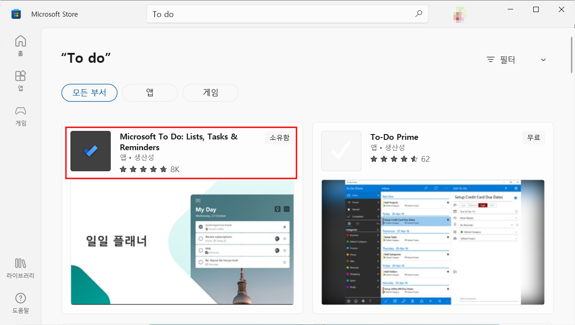
Task: Maximize the Microsoft Store window
Action: pyautogui.click(x=536, y=9)
